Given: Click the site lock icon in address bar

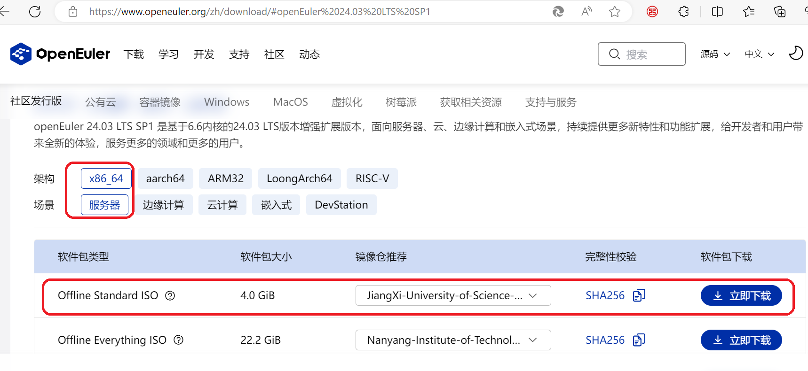Looking at the screenshot, I should click(73, 12).
